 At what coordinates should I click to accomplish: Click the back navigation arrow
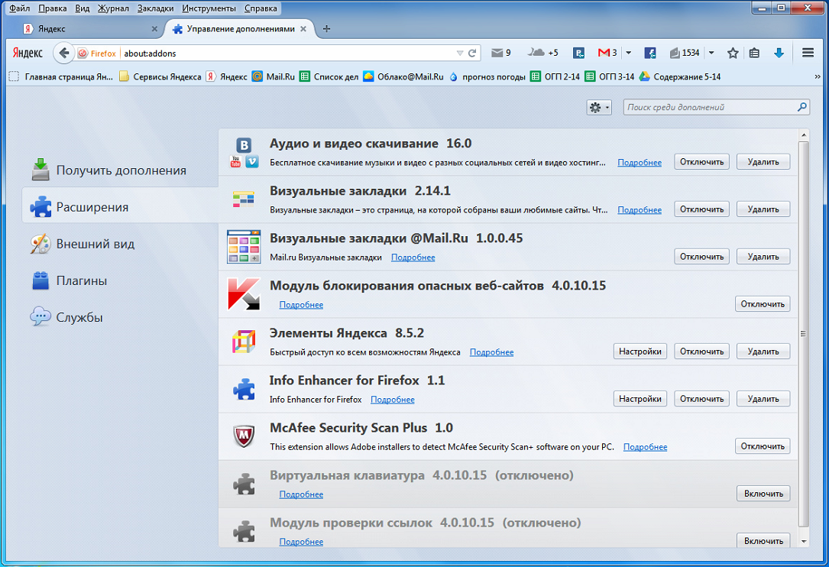point(63,53)
